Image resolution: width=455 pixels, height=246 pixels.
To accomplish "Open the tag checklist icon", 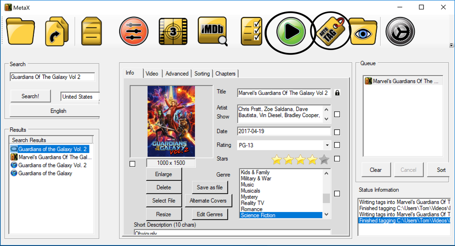I will [x=251, y=32].
